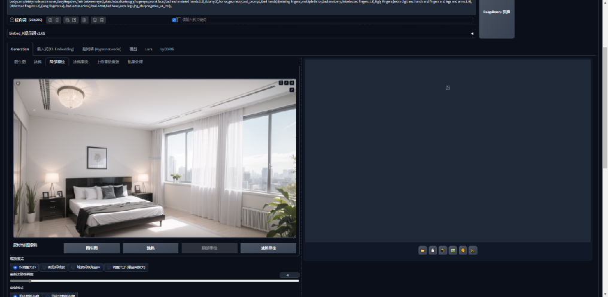608x297 pixels.
Task: Collapse the 反向词 section via its circle icon
Action: (12, 20)
